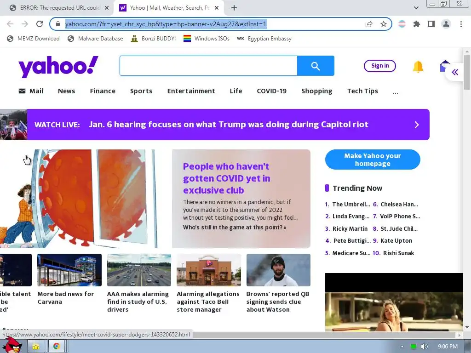Click the vertical scrollbar thumb
The height and width of the screenshot is (353, 471).
pyautogui.click(x=467, y=72)
